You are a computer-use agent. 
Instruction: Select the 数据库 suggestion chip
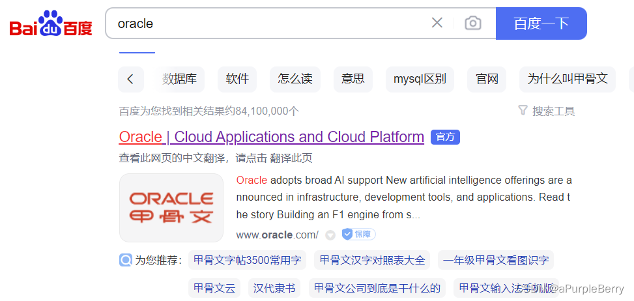tap(180, 79)
